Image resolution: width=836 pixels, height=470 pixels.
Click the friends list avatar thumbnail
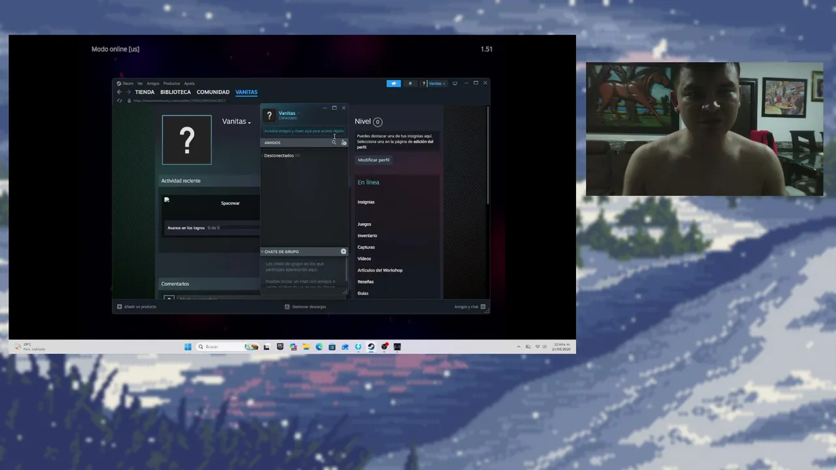click(x=269, y=116)
